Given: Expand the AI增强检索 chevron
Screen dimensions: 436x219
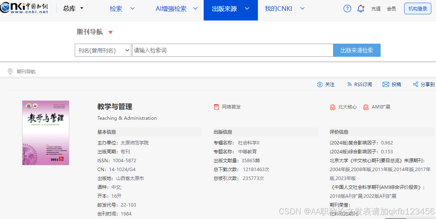Looking at the screenshot, I should (x=195, y=8).
